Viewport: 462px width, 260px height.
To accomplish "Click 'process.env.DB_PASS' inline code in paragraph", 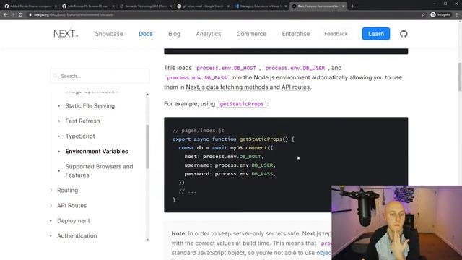I will (197, 78).
